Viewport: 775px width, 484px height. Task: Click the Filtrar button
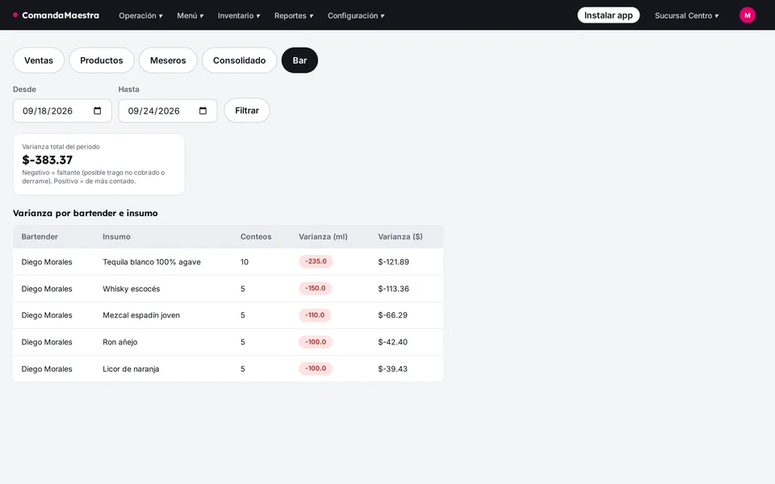[247, 111]
